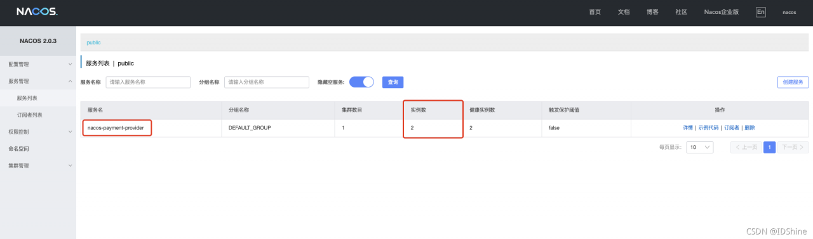Click NACOS 2.0.3 sidebar title
This screenshot has height=239, width=813.
coord(38,41)
